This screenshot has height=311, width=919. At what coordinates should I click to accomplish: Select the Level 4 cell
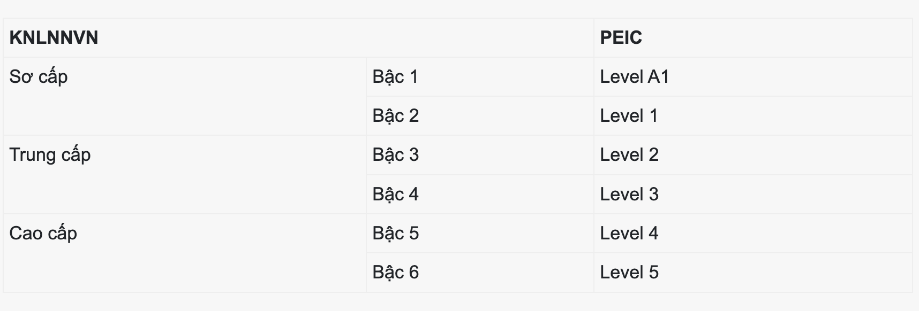click(x=629, y=234)
